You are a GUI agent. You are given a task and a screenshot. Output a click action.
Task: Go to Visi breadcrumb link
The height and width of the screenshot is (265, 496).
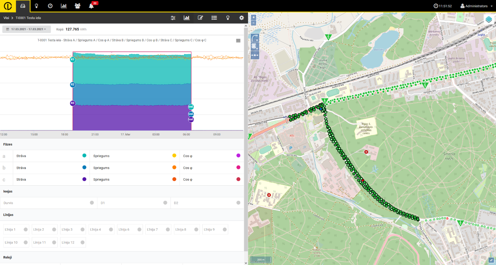pyautogui.click(x=6, y=18)
